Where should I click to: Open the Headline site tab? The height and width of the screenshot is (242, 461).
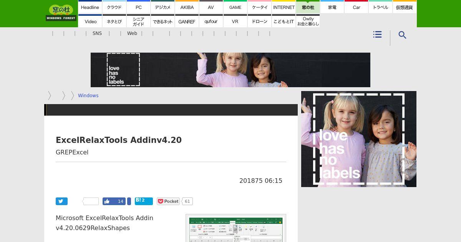(90, 7)
